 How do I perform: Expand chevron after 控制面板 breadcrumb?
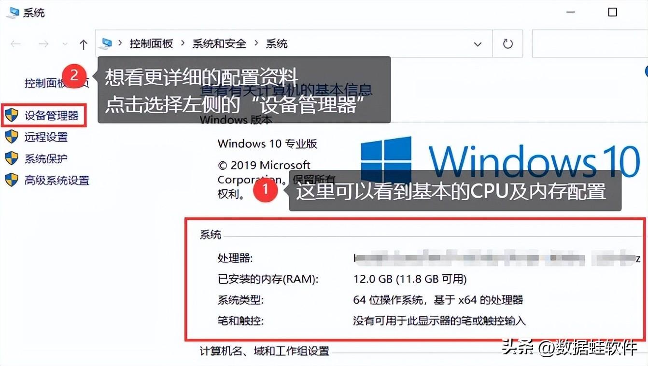tap(183, 43)
